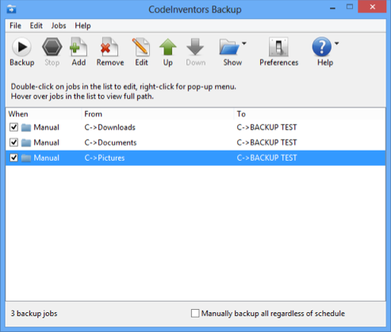This screenshot has width=391, height=332.
Task: Open the File menu
Action: (x=15, y=25)
